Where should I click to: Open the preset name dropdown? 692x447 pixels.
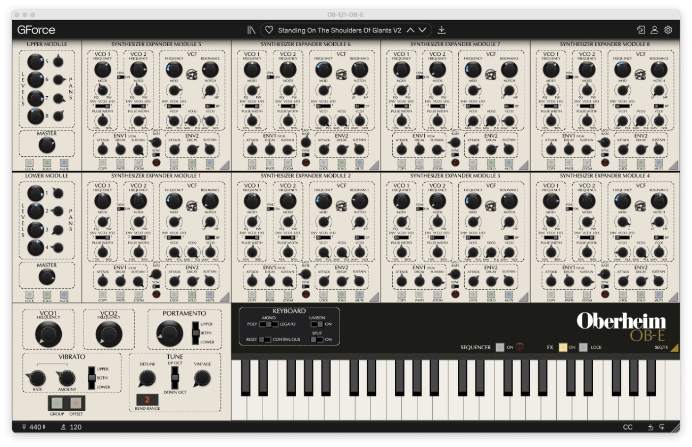pos(339,30)
